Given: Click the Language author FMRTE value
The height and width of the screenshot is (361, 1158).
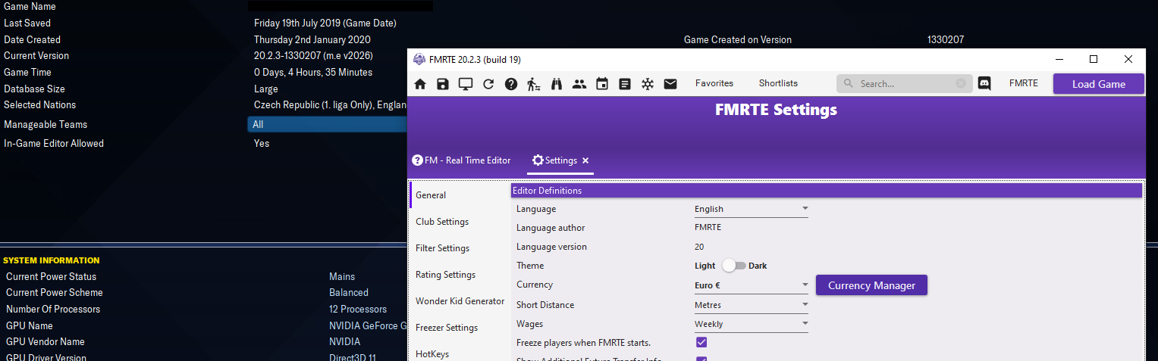Looking at the screenshot, I should point(708,228).
